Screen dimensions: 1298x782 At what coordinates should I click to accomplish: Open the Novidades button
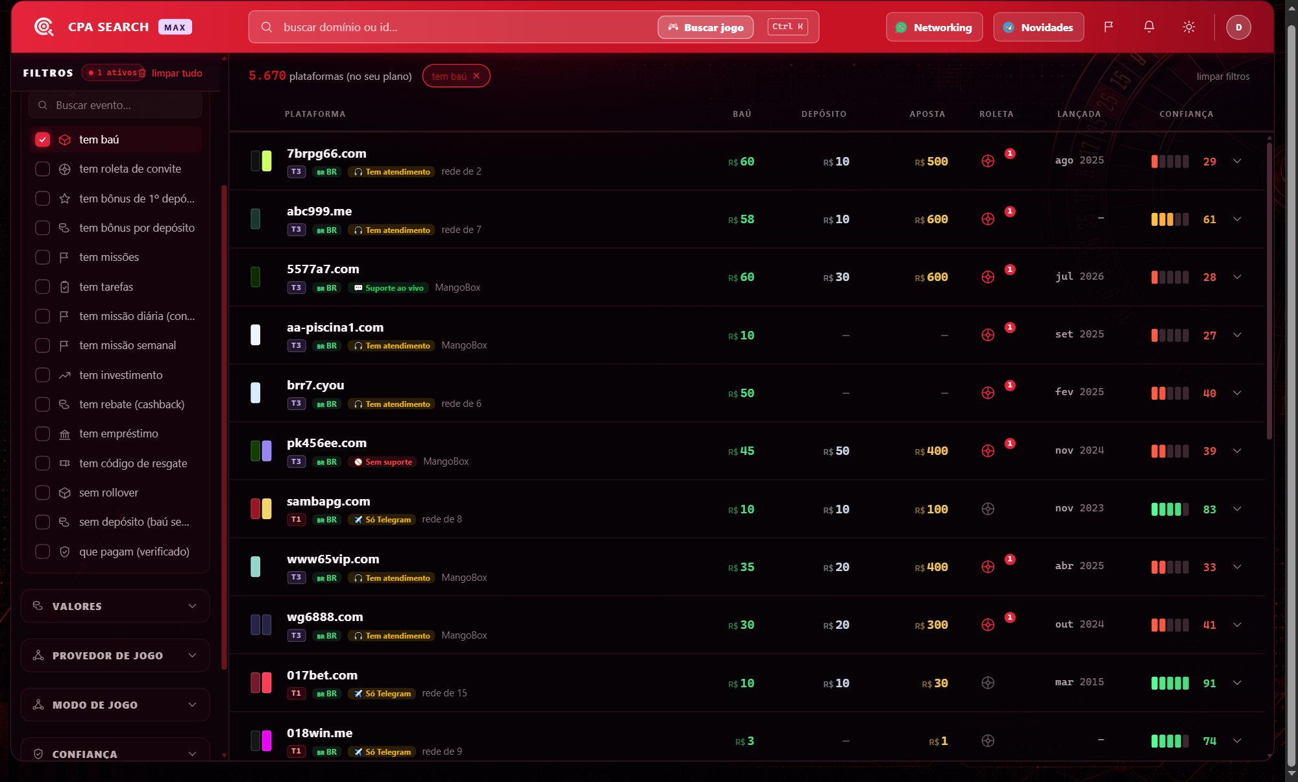1038,27
